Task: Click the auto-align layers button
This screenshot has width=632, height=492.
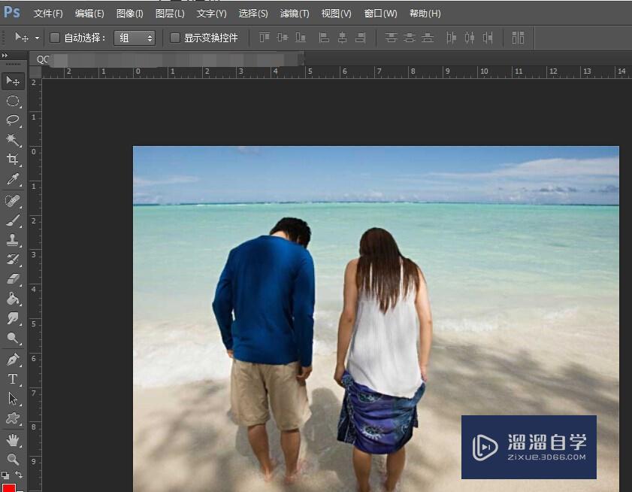Action: tap(518, 38)
